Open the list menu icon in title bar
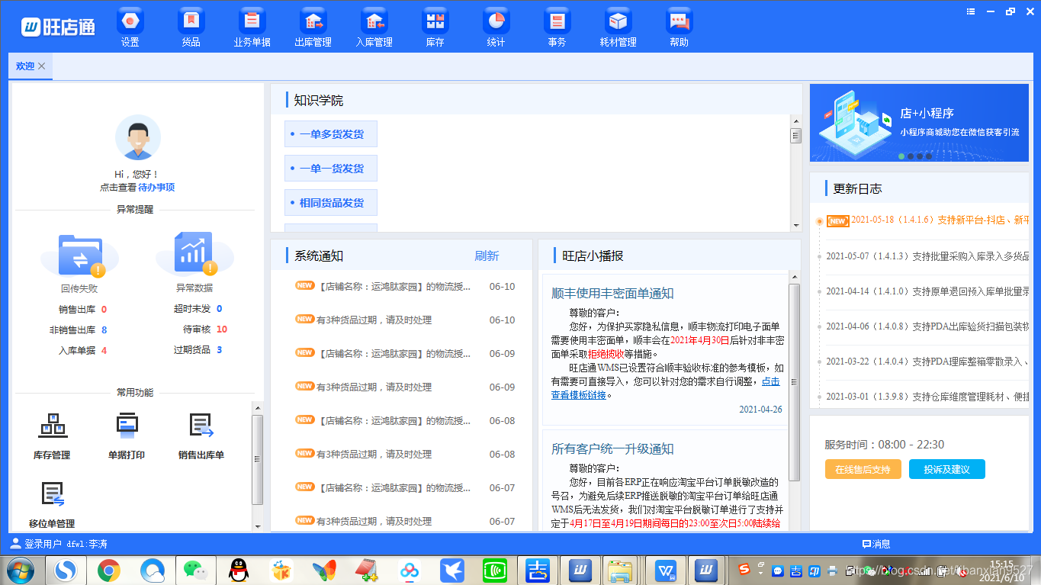The width and height of the screenshot is (1041, 585). [971, 11]
